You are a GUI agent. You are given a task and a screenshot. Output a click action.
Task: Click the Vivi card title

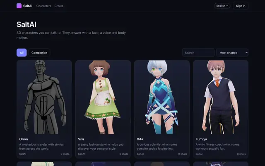pos(81,139)
